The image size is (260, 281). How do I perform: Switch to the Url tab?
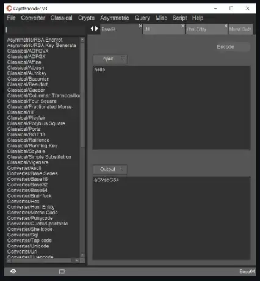[x=164, y=29]
